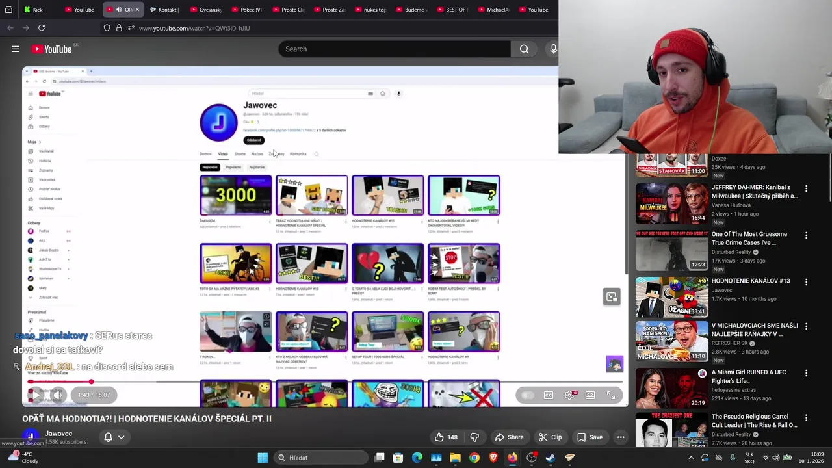The width and height of the screenshot is (832, 468).
Task: Save the video to a playlist
Action: pos(590,437)
